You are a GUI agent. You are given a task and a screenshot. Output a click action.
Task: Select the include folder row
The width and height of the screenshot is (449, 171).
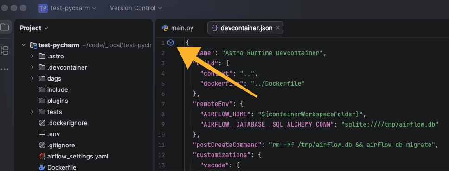point(83,89)
